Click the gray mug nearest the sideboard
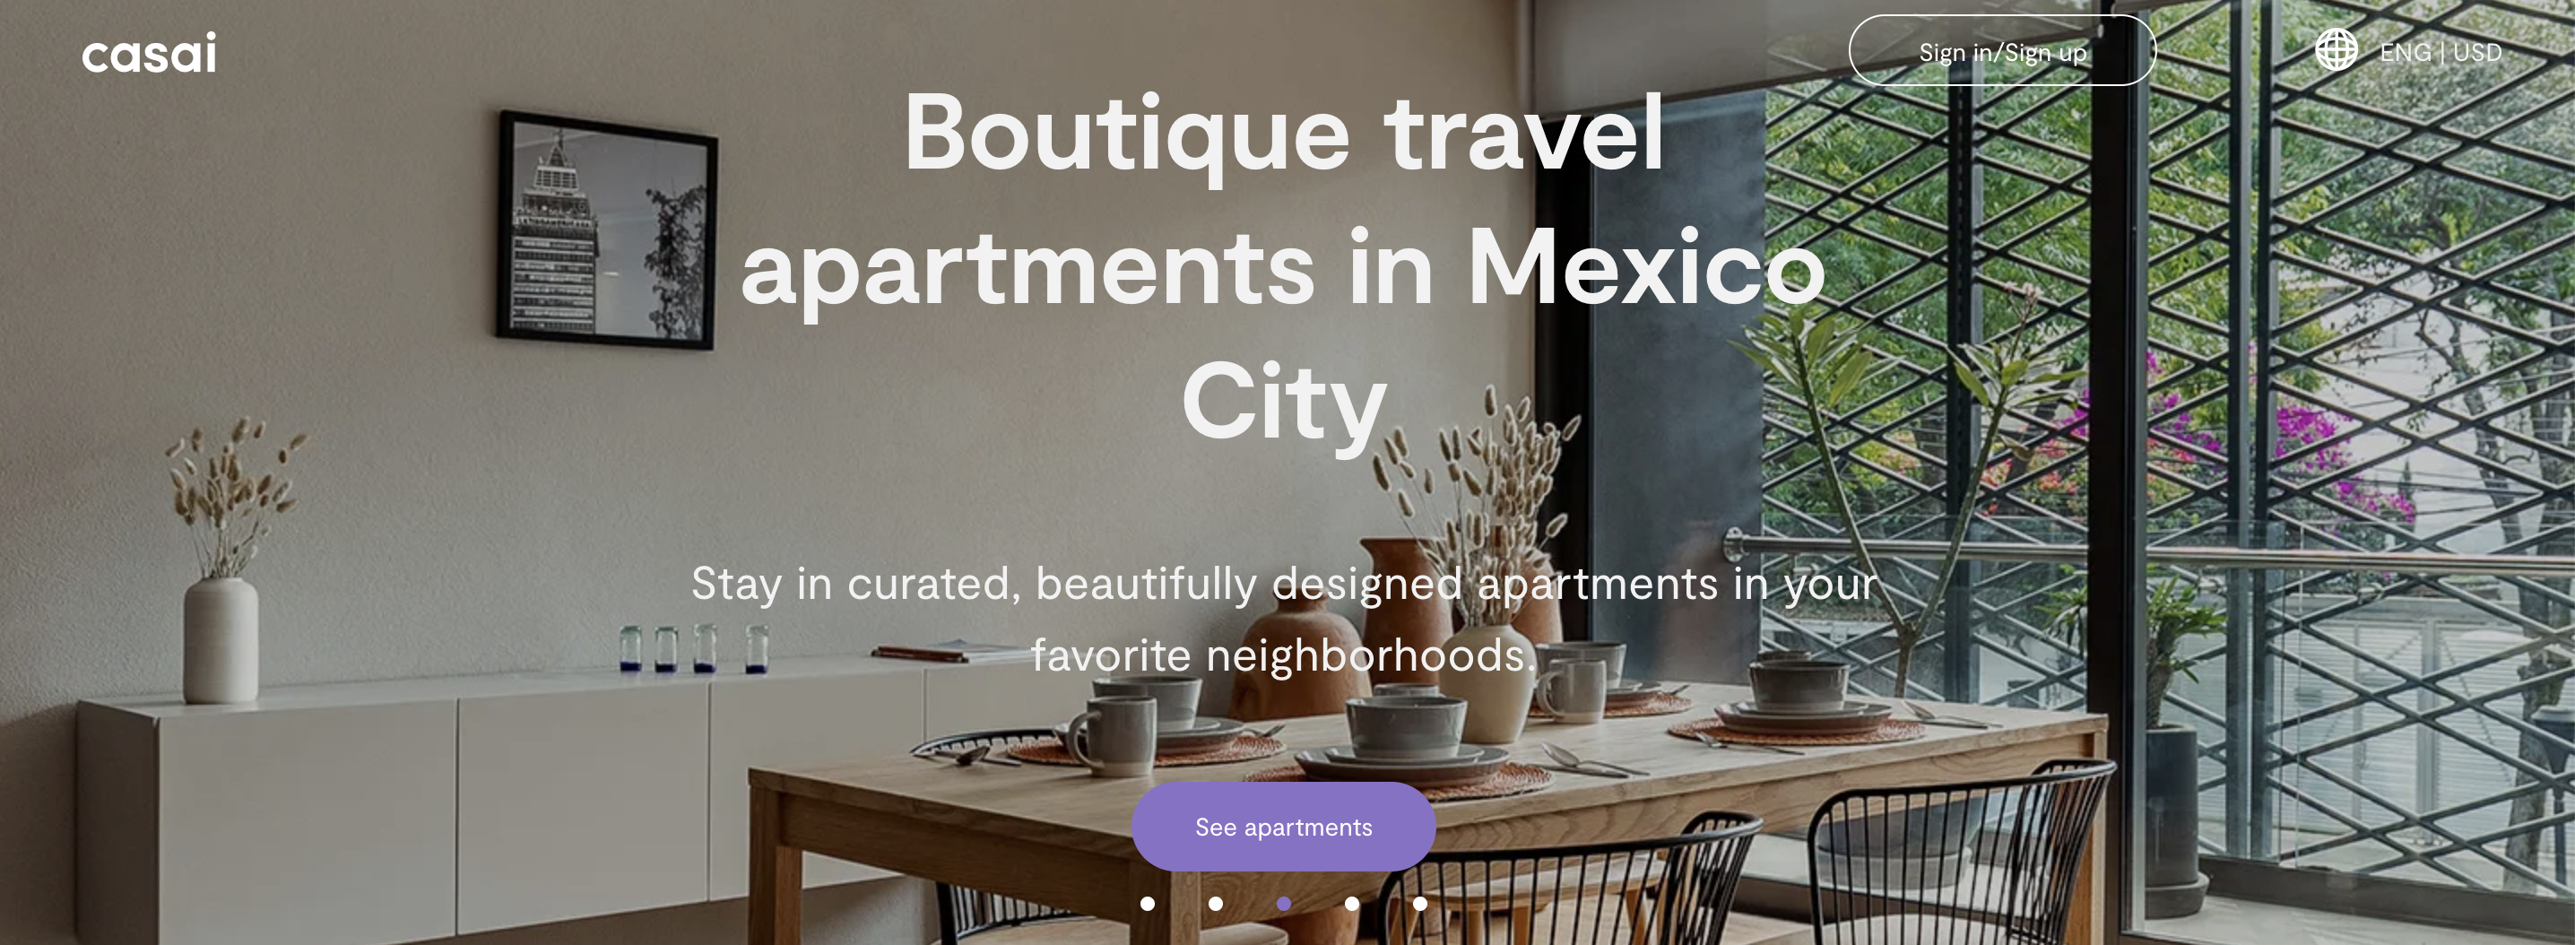This screenshot has width=2575, height=945. pyautogui.click(x=1112, y=738)
